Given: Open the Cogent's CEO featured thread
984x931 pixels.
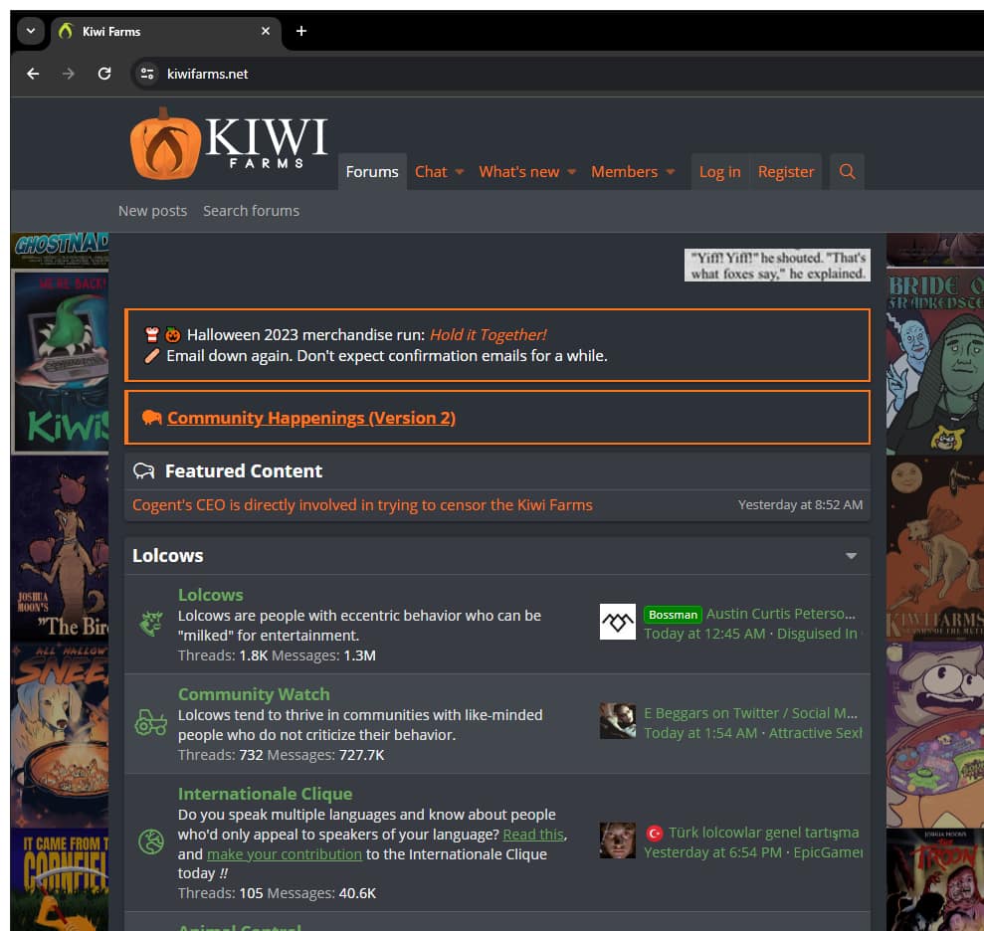Looking at the screenshot, I should 362,505.
